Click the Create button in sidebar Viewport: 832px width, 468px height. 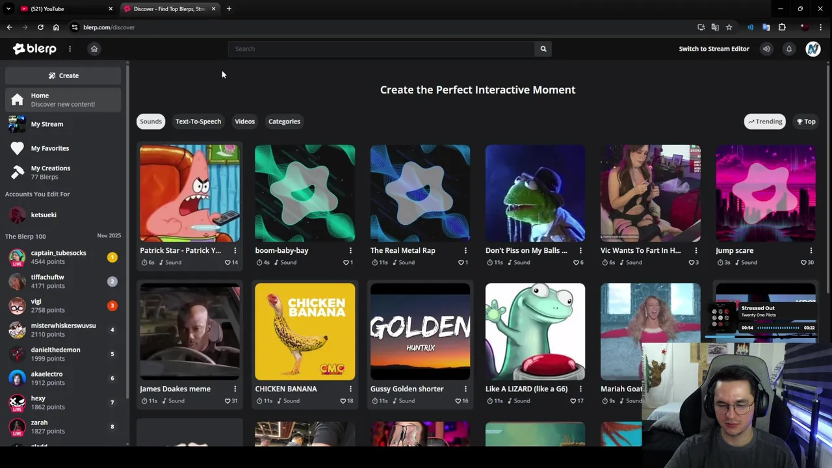tap(63, 75)
